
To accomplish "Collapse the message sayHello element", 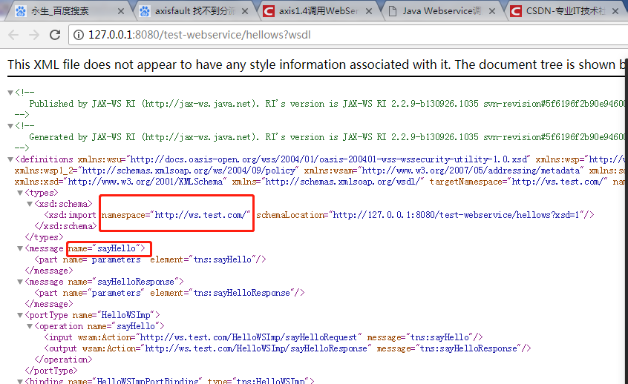I will pyautogui.click(x=20, y=248).
